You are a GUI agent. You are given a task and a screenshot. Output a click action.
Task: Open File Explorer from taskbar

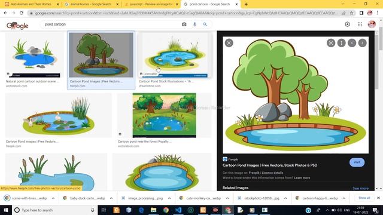(x=153, y=210)
